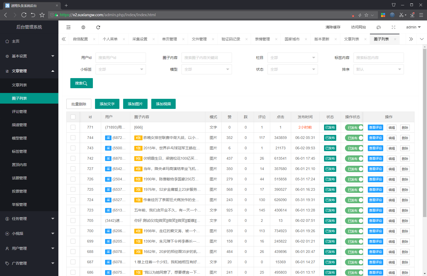This screenshot has width=427, height=276.
Task: Open the 模型 dropdown
Action: click(206, 69)
